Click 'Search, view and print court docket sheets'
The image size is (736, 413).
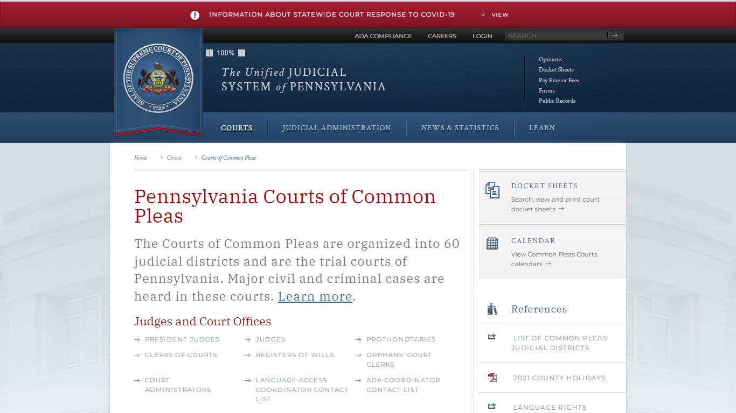click(555, 204)
